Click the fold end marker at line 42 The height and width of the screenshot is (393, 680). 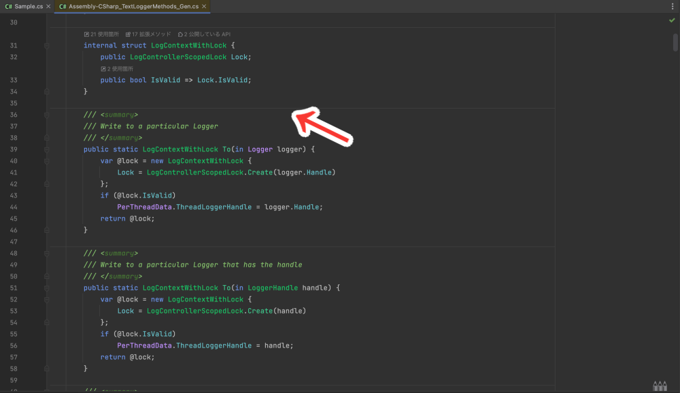tap(46, 184)
